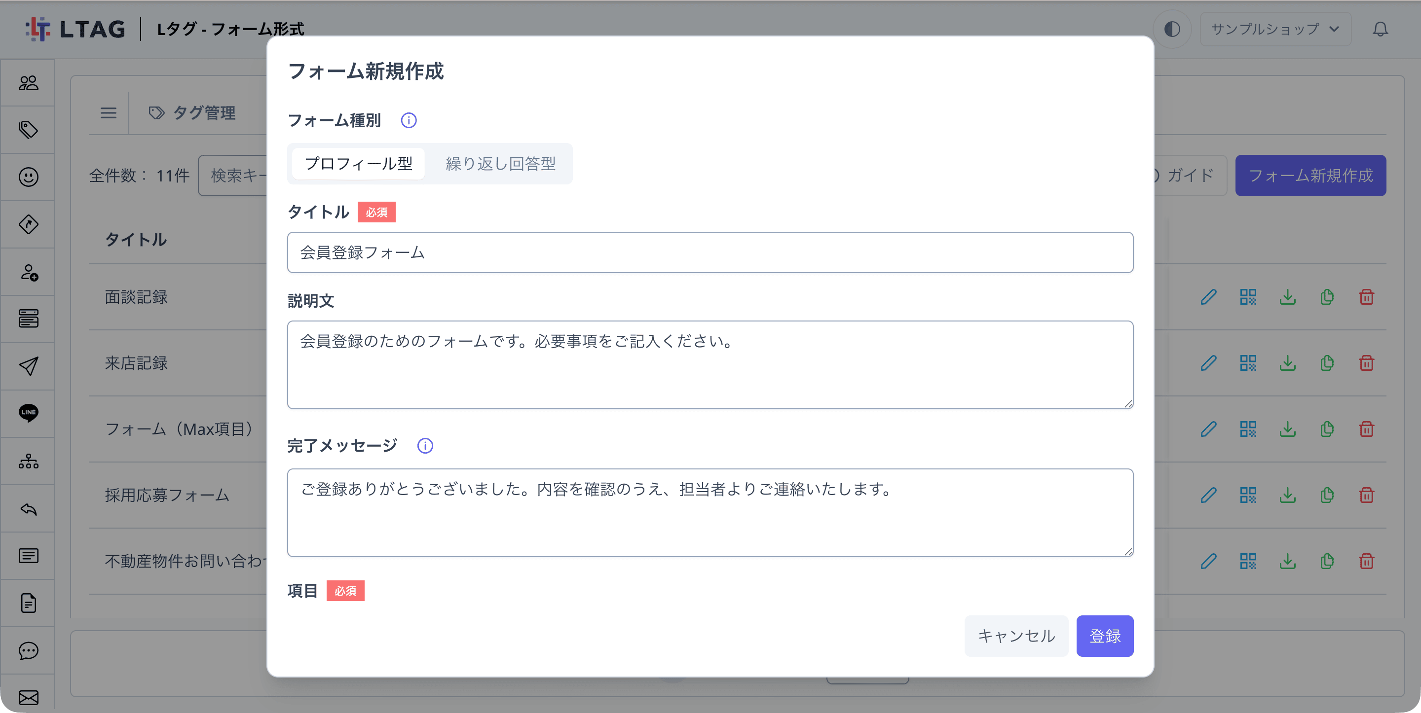The image size is (1421, 713).
Task: Click the 面談記録 row title
Action: pyautogui.click(x=136, y=297)
